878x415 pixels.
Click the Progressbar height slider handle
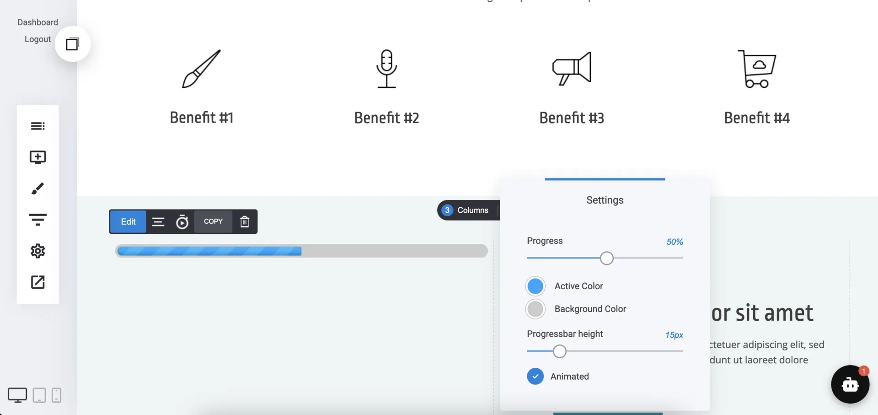pos(559,351)
